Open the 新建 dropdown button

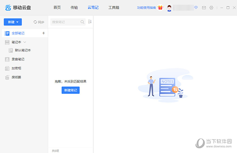[x=13, y=22]
